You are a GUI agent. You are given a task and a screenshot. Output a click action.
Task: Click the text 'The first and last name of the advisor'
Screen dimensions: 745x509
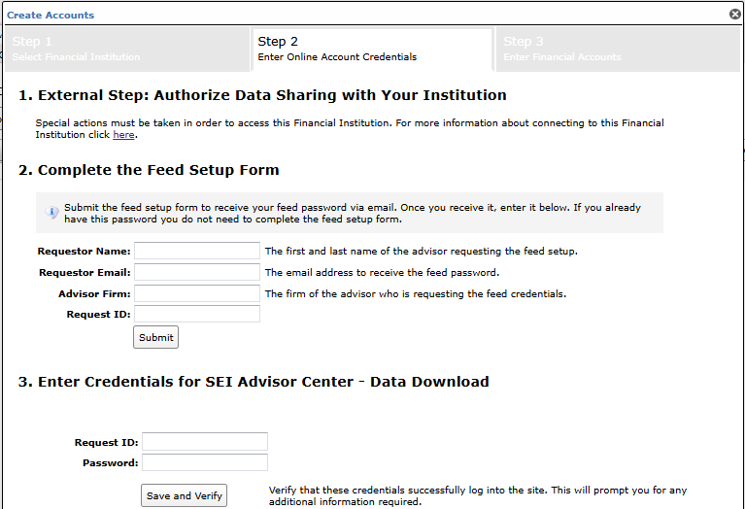pos(422,251)
